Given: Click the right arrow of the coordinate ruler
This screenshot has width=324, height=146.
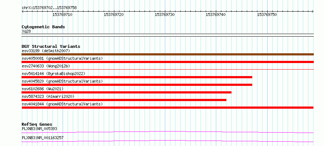Looking at the screenshot, I should [x=312, y=11].
